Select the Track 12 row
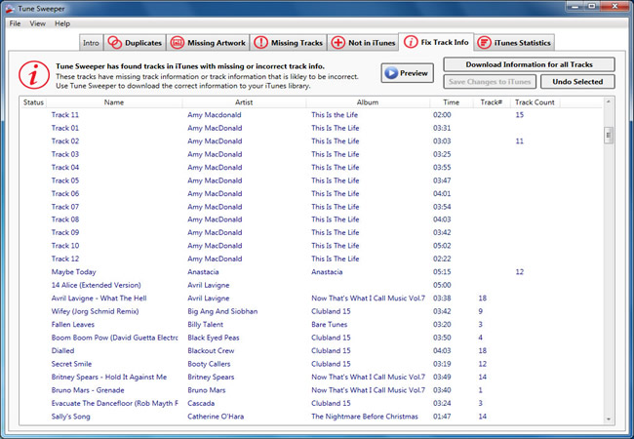The height and width of the screenshot is (439, 634). 310,259
